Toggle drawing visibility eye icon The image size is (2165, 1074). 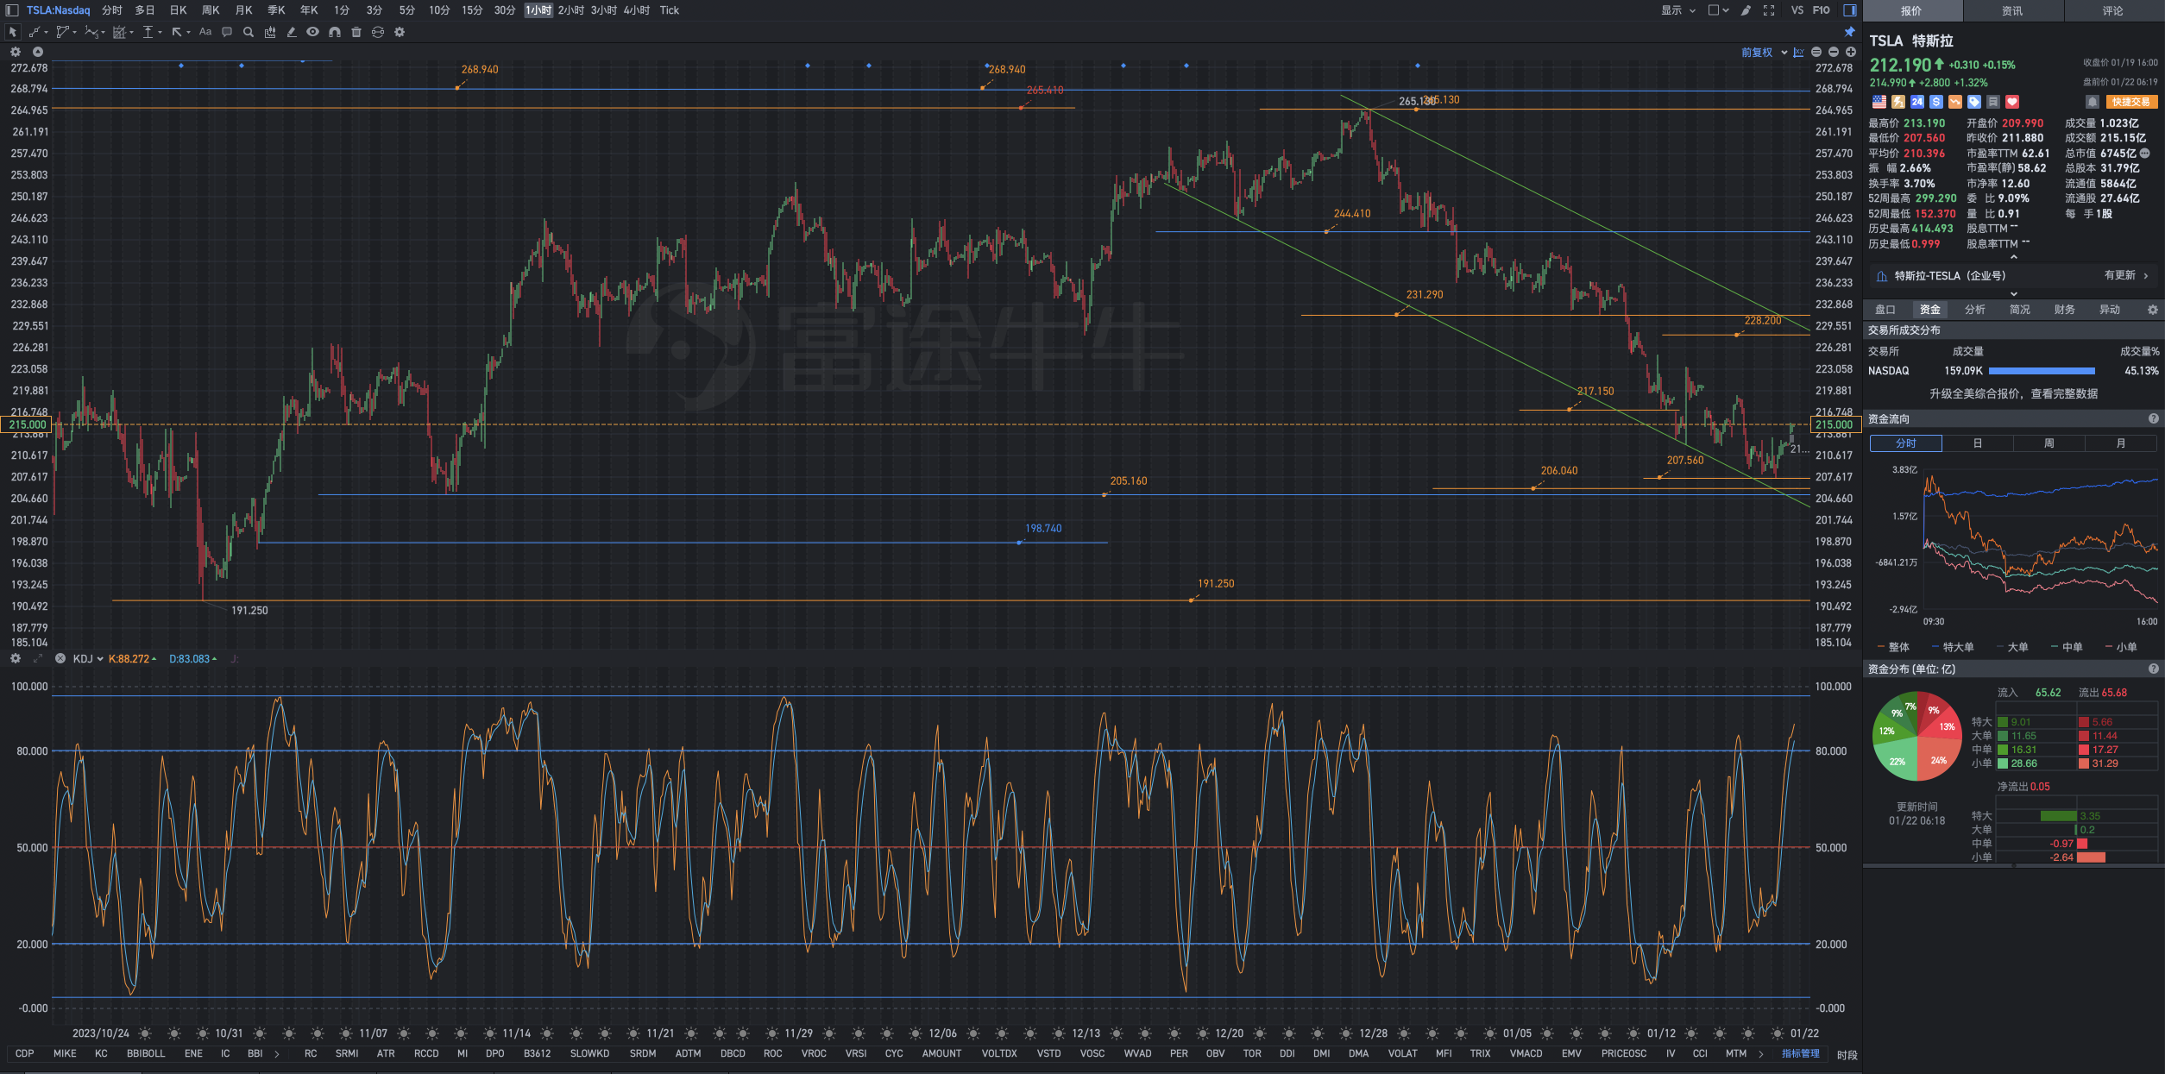pyautogui.click(x=312, y=32)
